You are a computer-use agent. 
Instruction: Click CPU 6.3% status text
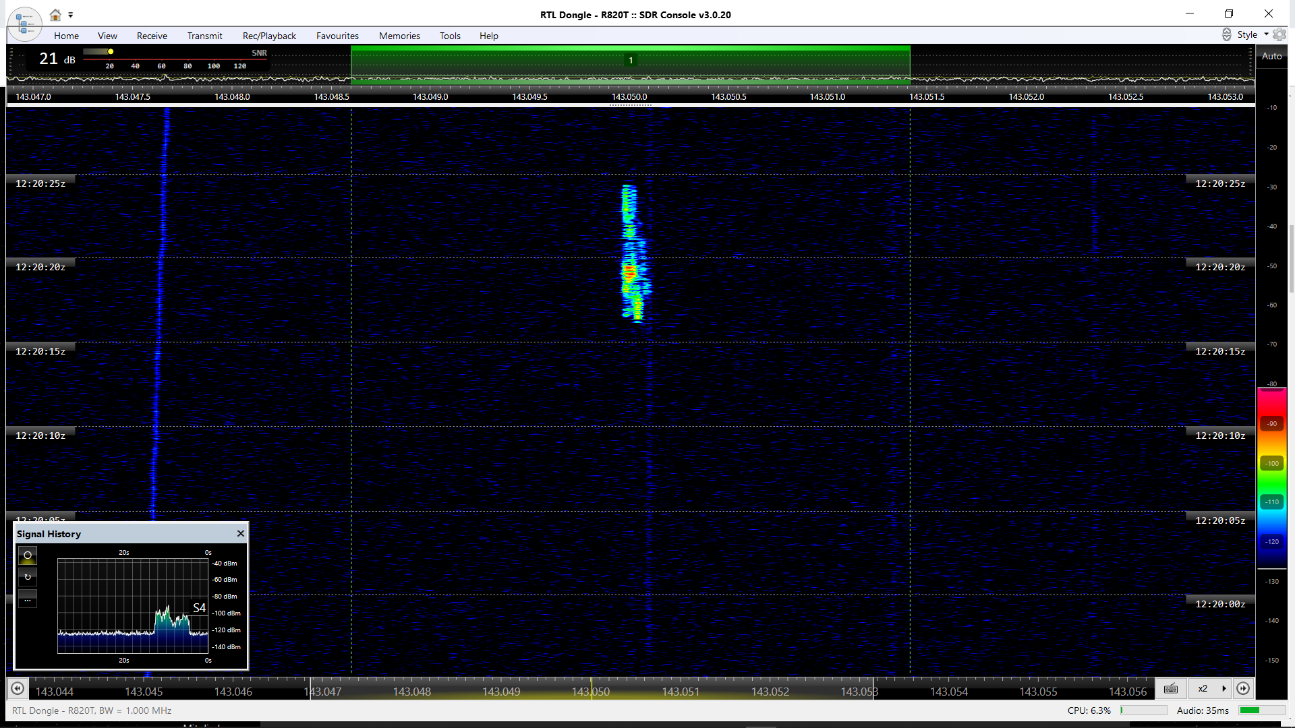1089,710
